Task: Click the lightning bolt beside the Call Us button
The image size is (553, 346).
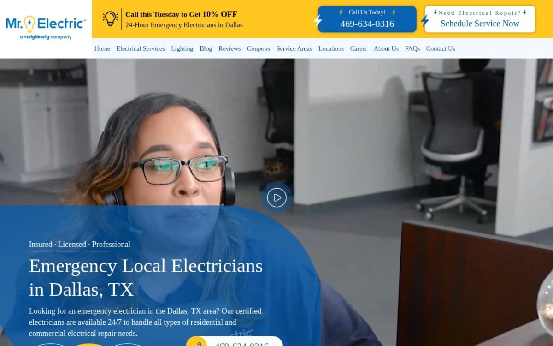Action: (317, 20)
